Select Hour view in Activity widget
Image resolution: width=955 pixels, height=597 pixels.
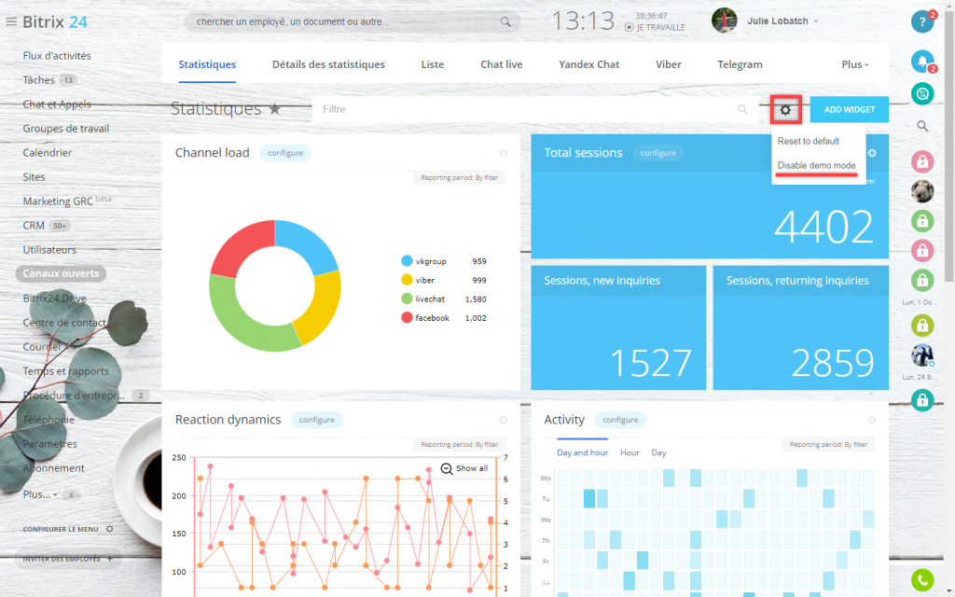click(x=630, y=452)
